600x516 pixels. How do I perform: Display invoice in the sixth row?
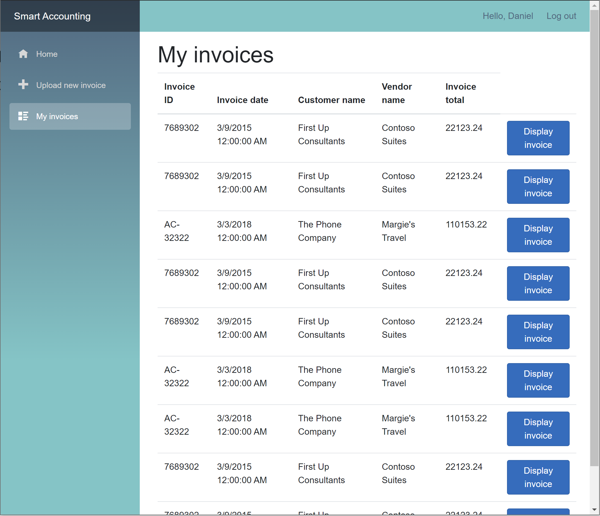click(538, 380)
